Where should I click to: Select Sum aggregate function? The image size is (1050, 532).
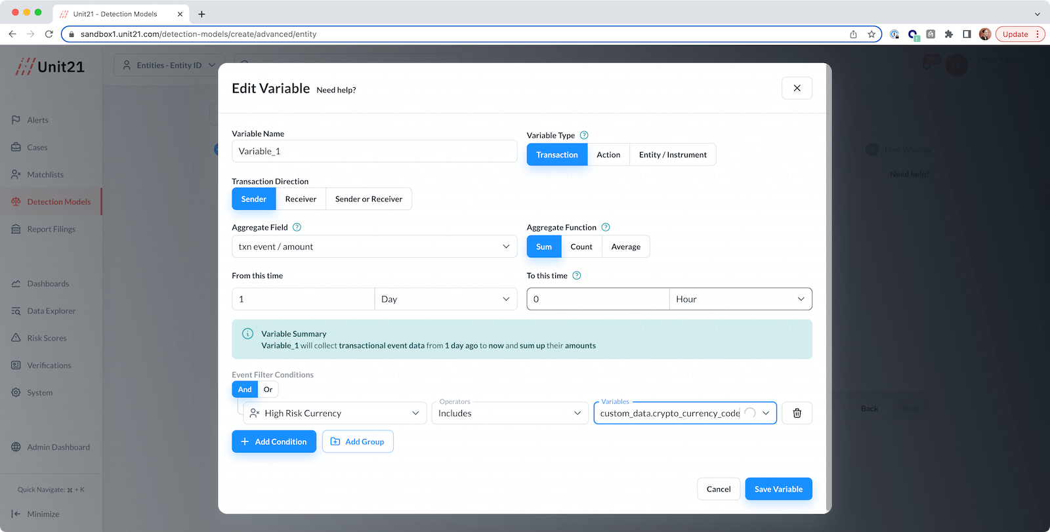[x=544, y=247]
